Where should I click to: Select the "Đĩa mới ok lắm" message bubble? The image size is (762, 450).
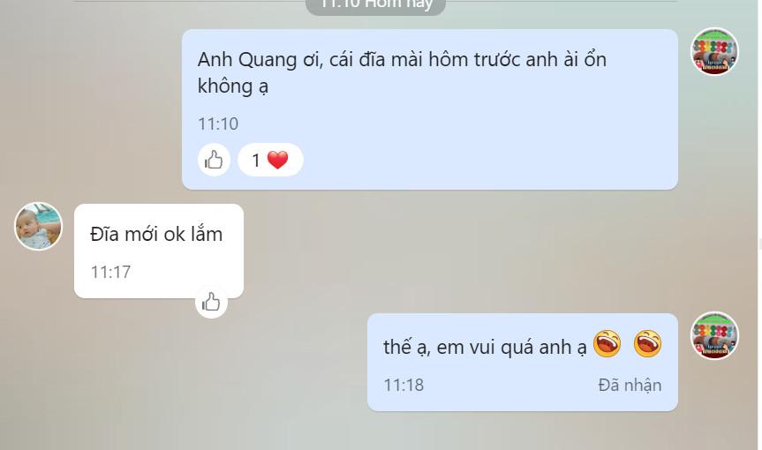click(159, 251)
